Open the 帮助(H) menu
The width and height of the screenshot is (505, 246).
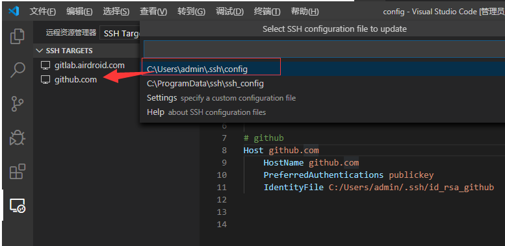pyautogui.click(x=305, y=12)
